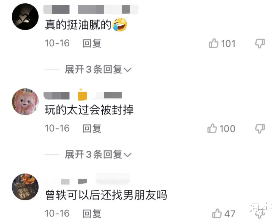Open the candle-lights avatar profile
Image resolution: width=278 pixels, height=222 pixels.
25,187
